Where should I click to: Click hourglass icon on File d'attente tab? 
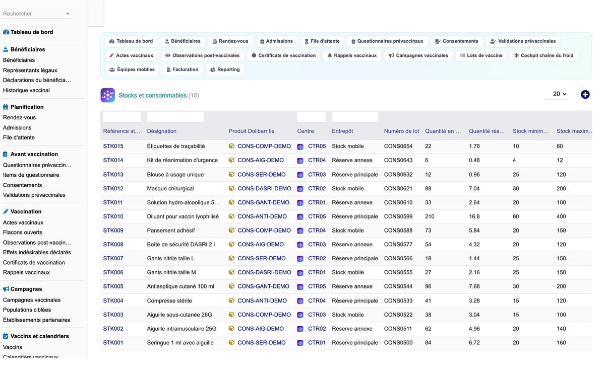307,41
